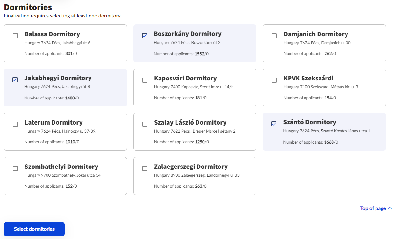Screen dimensions: 394x239
Task: Click the Szalay László Dormitory heading
Action: pyautogui.click(x=190, y=122)
